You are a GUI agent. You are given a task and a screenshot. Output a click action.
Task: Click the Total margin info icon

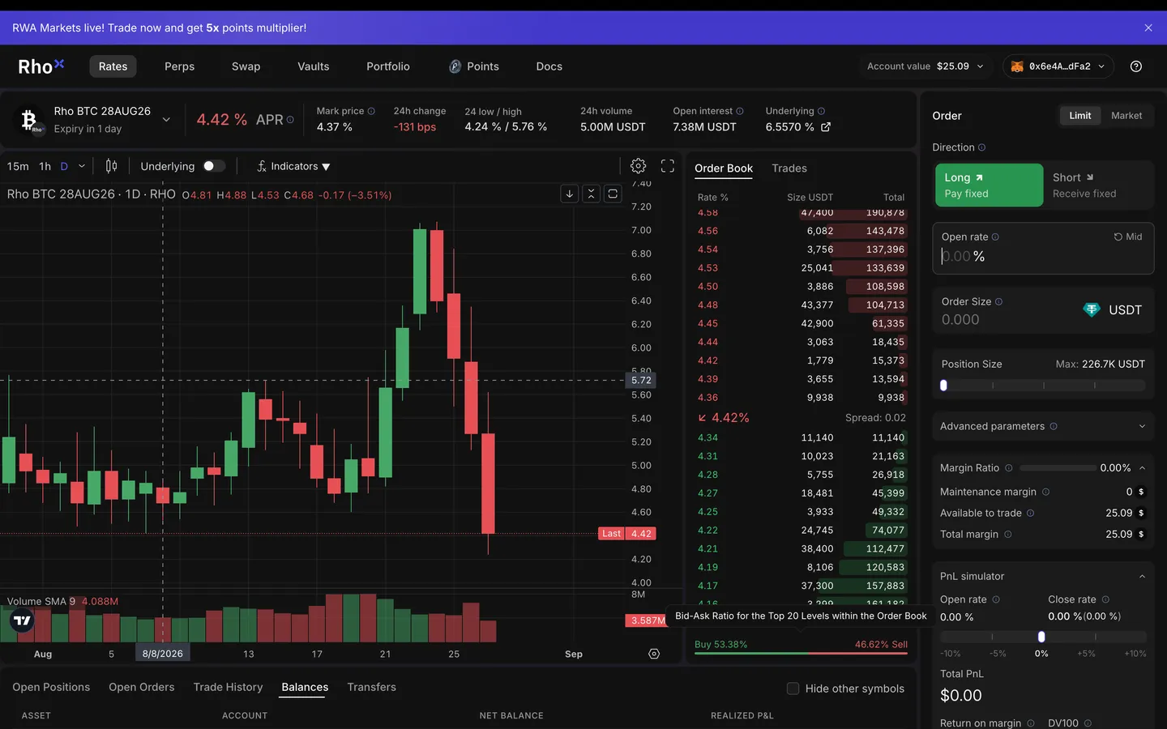1007,534
